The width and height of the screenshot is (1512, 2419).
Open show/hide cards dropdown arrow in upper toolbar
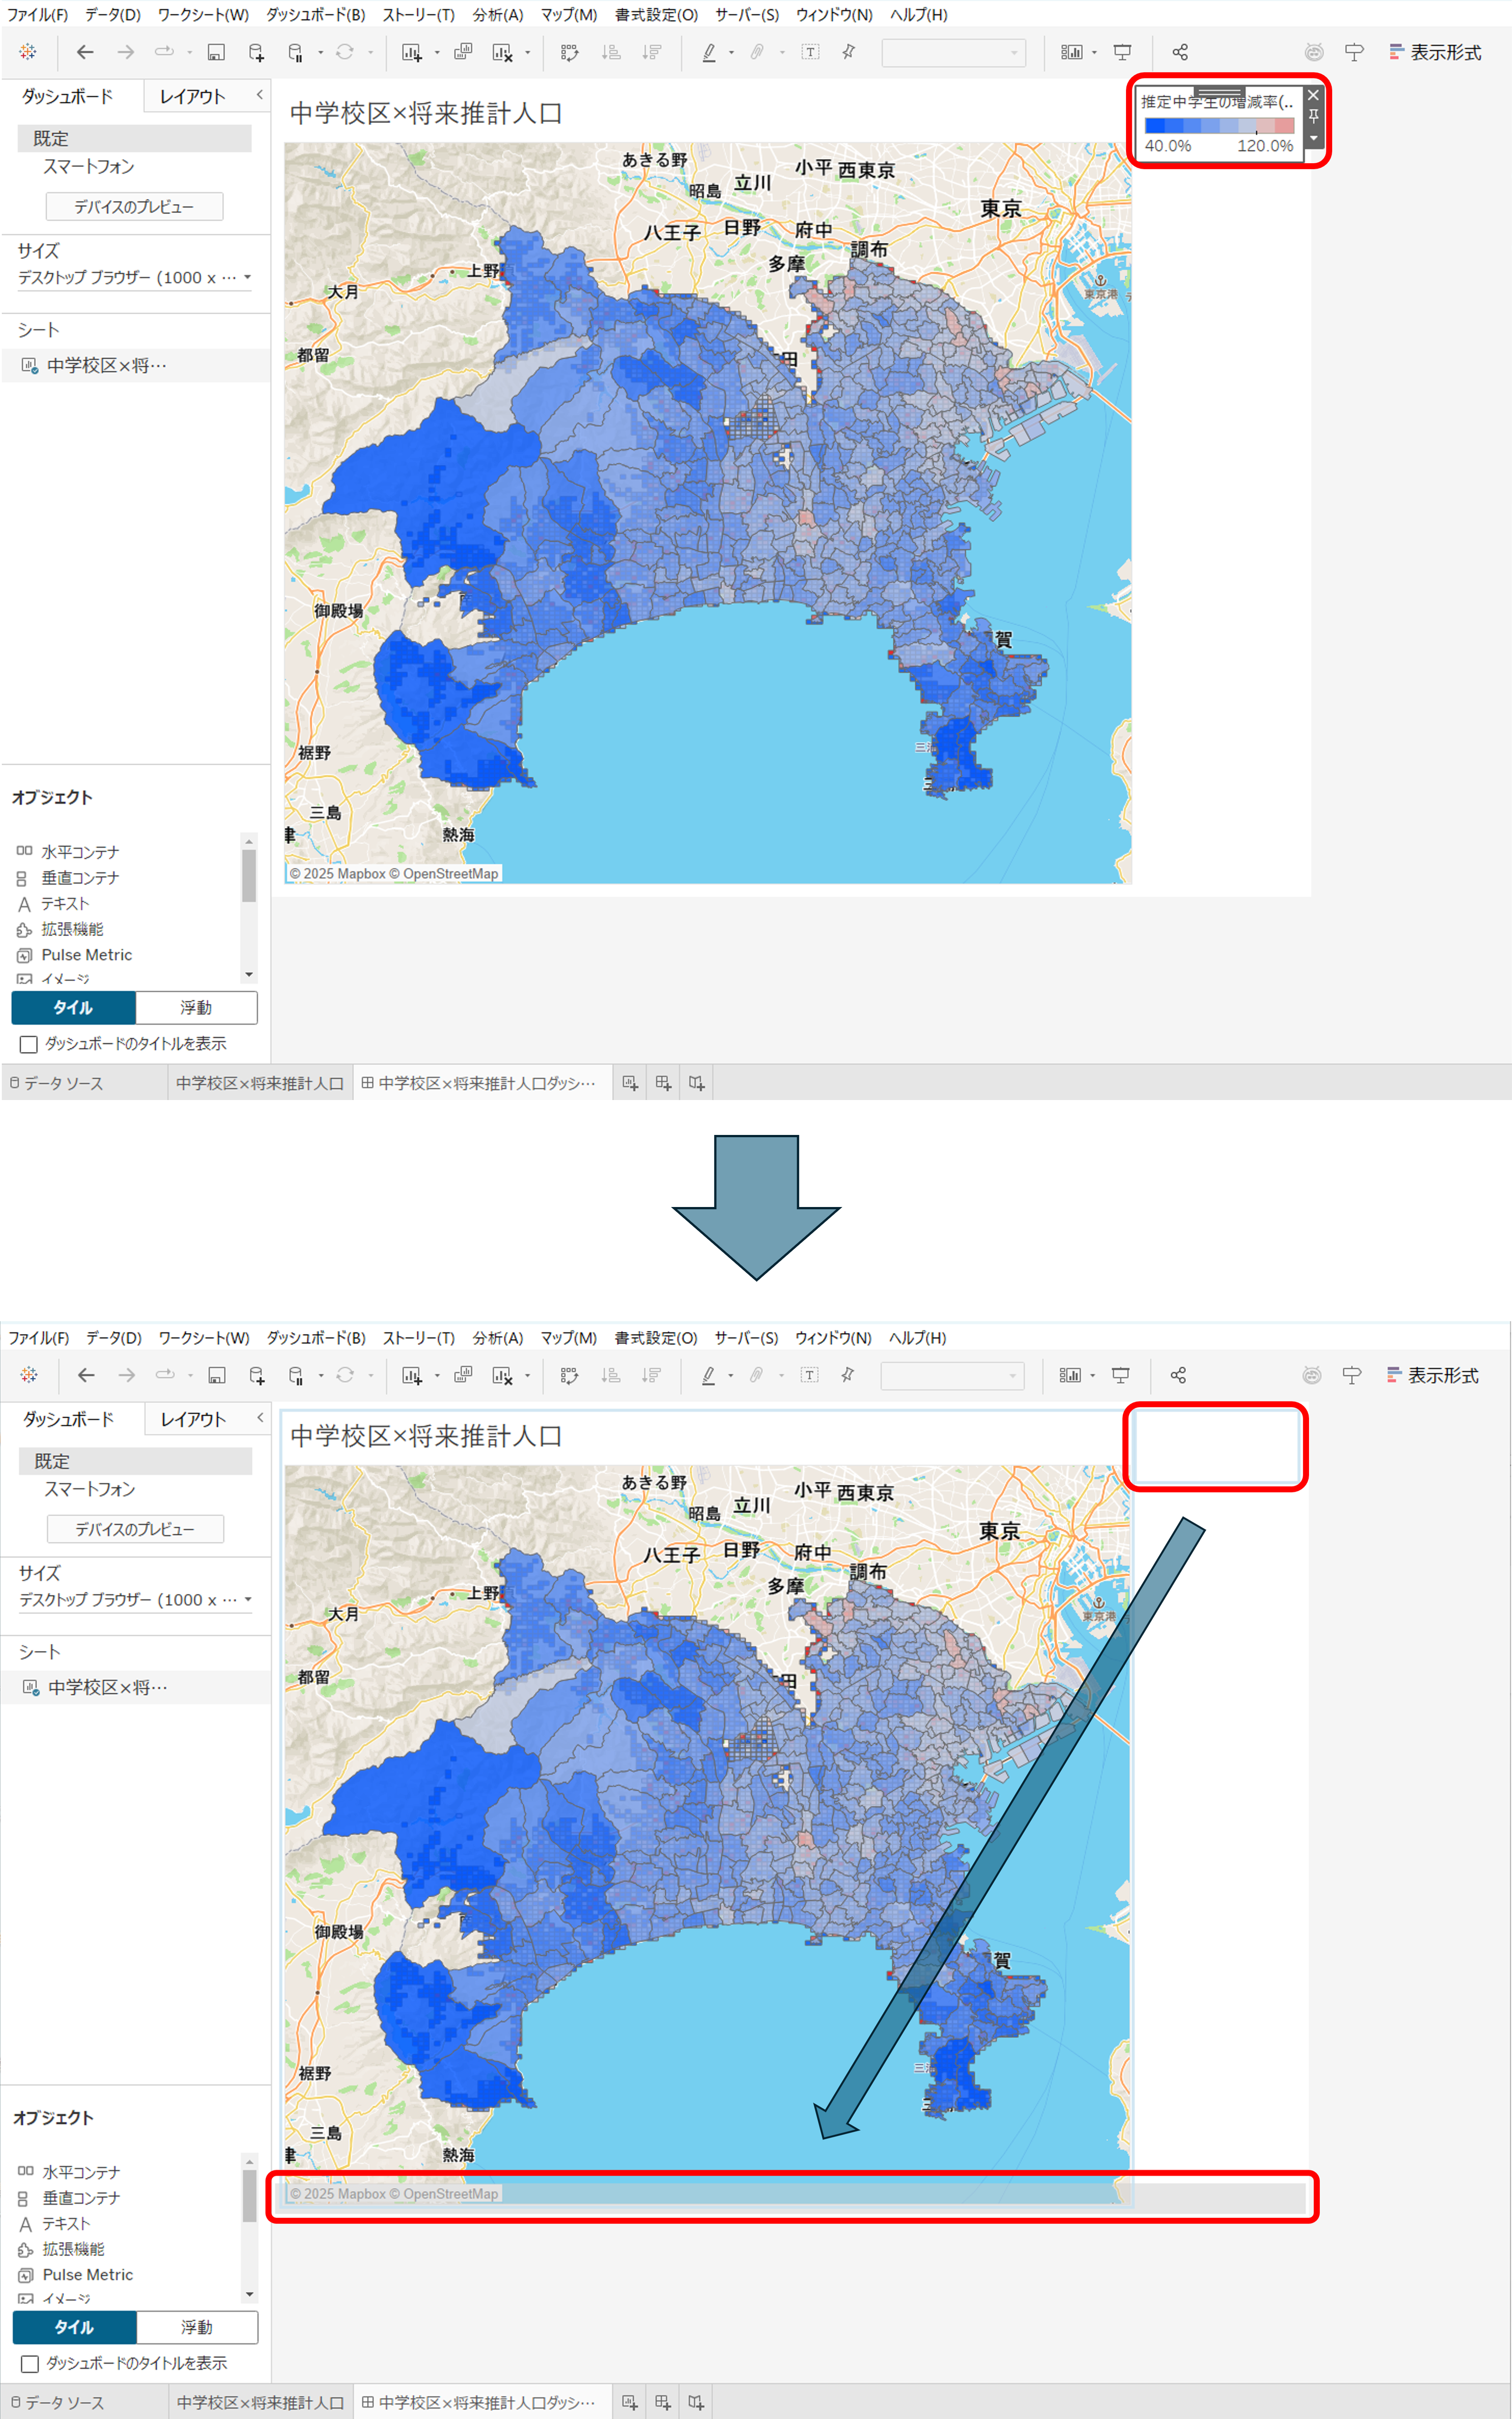click(x=1094, y=53)
